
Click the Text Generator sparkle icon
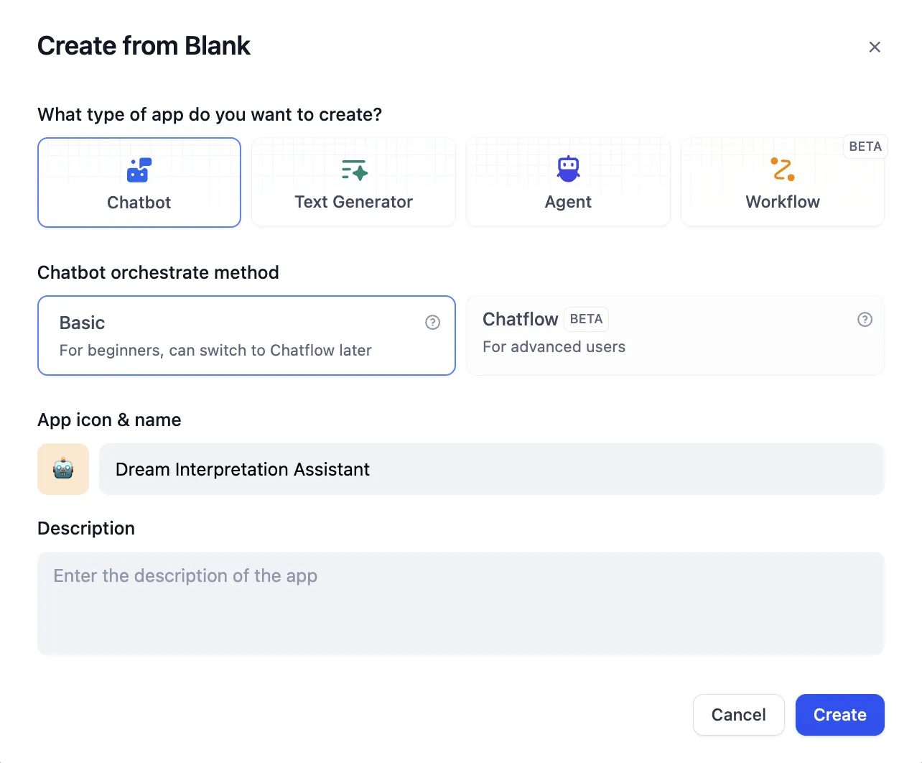(x=354, y=170)
